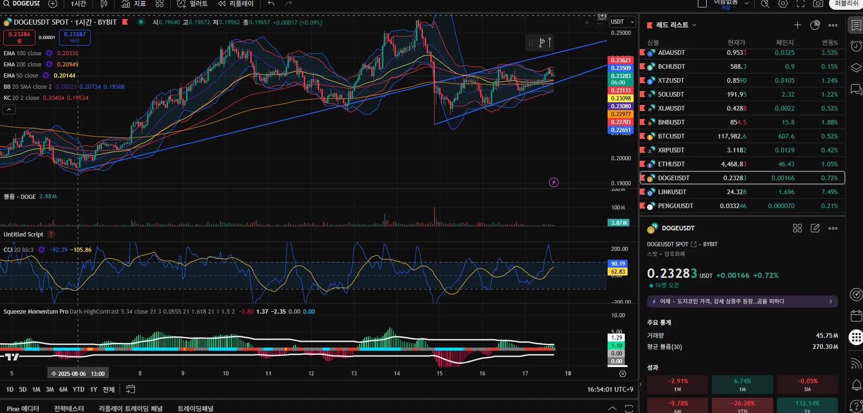Collapse the indicator legend list
This screenshot has width=863, height=413.
(x=9, y=110)
